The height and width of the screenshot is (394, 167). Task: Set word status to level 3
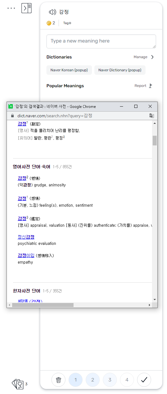click(x=110, y=380)
